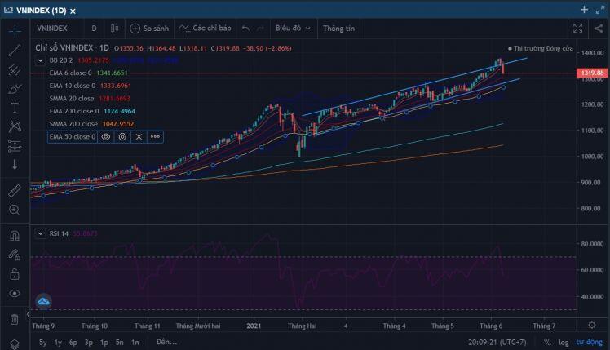Open EMA 50 indicator settings gear
This screenshot has height=350, width=610.
122,136
